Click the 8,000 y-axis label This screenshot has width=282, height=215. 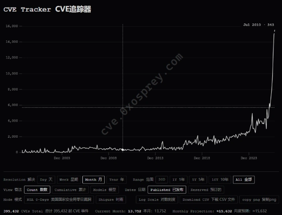13,89
